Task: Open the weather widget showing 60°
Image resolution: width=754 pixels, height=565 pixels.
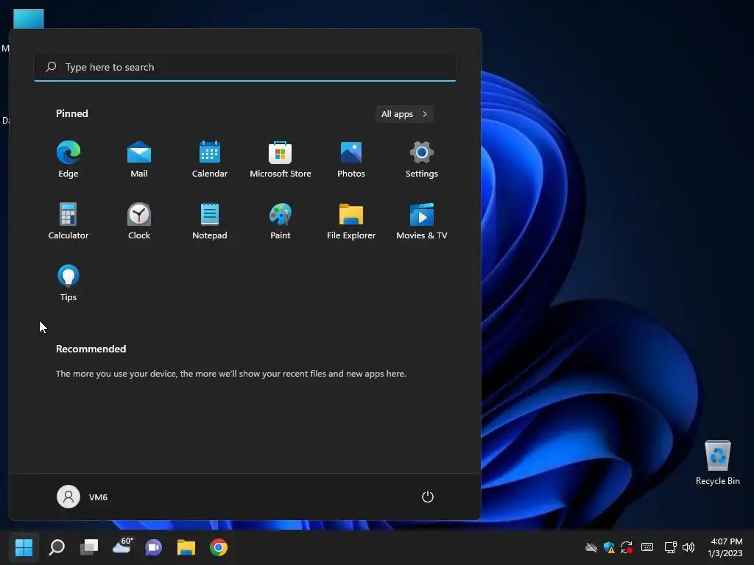Action: pyautogui.click(x=122, y=546)
